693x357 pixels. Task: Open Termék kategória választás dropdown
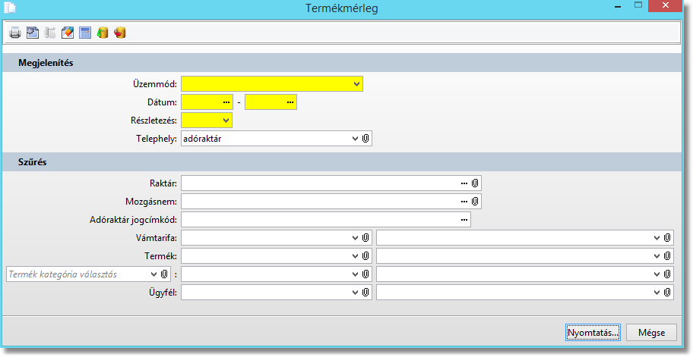(153, 274)
